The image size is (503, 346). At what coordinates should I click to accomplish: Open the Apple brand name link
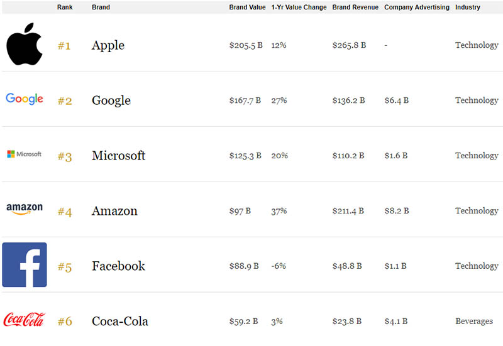coord(108,45)
